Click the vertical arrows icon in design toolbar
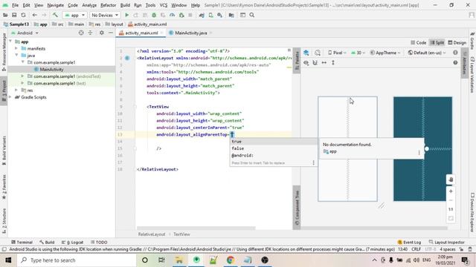This screenshot has width=476, height=267. tap(333, 62)
